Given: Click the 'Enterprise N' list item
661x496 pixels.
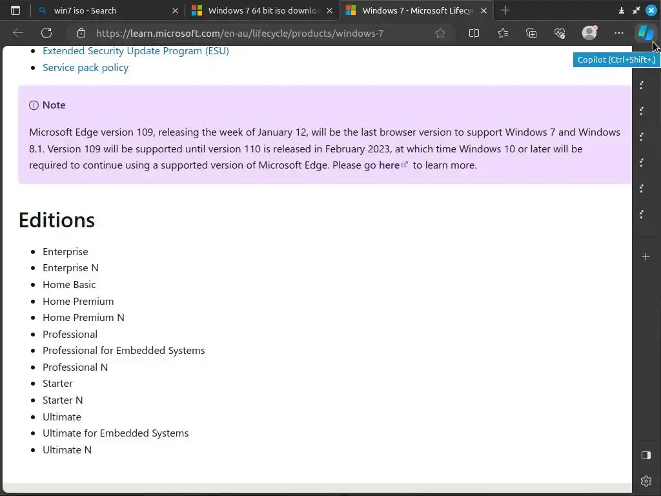Looking at the screenshot, I should pyautogui.click(x=70, y=268).
